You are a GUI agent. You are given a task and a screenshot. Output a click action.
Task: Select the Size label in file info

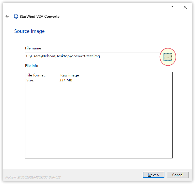[x=30, y=80]
